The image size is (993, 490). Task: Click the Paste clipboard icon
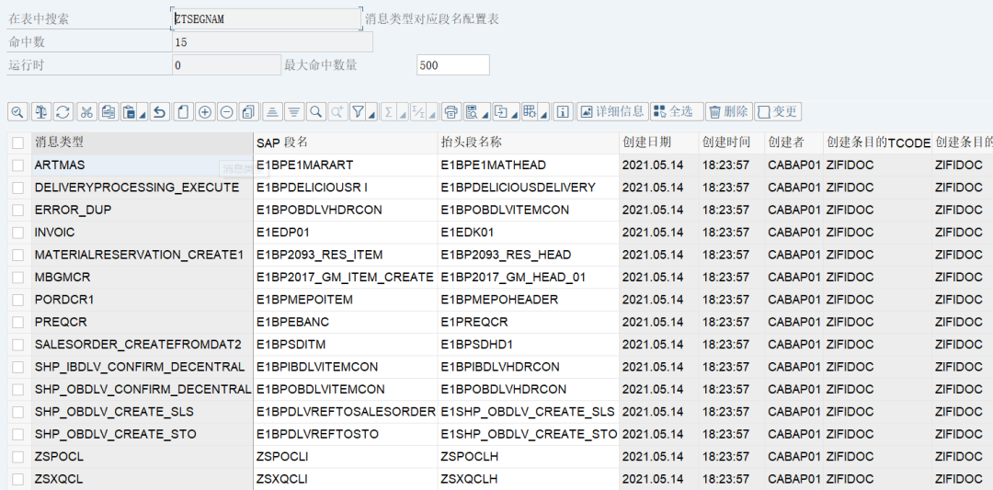130,112
